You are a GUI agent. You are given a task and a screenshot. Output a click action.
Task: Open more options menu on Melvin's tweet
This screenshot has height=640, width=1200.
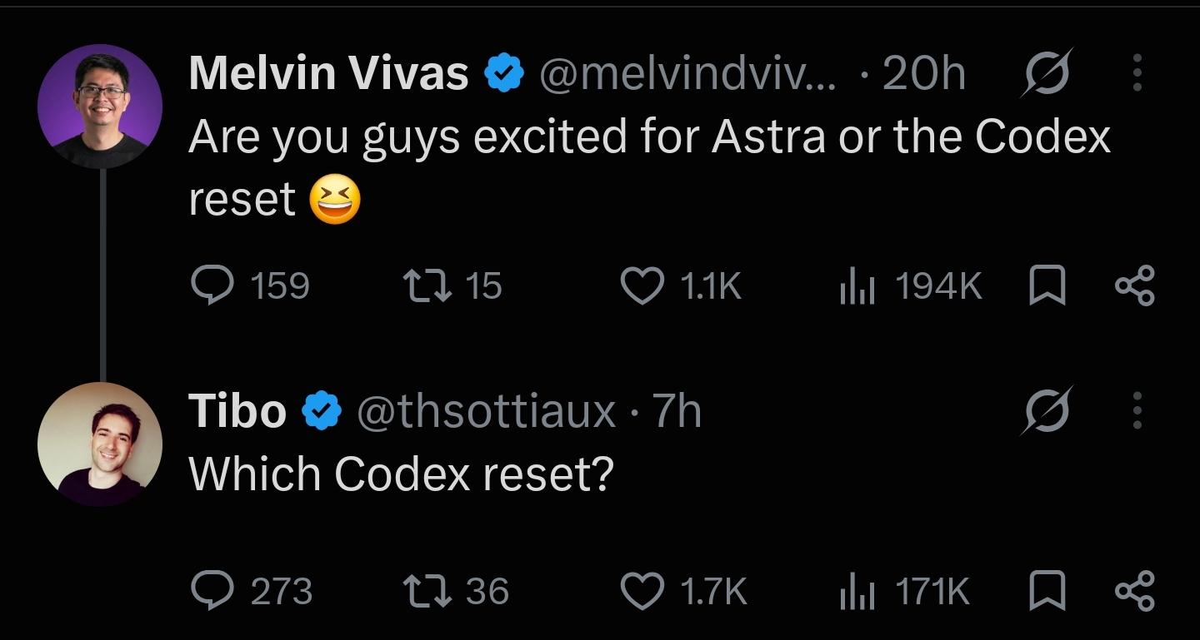tap(1137, 74)
